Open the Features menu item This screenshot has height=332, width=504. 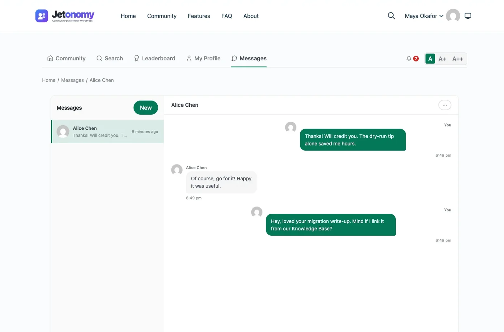coord(199,16)
